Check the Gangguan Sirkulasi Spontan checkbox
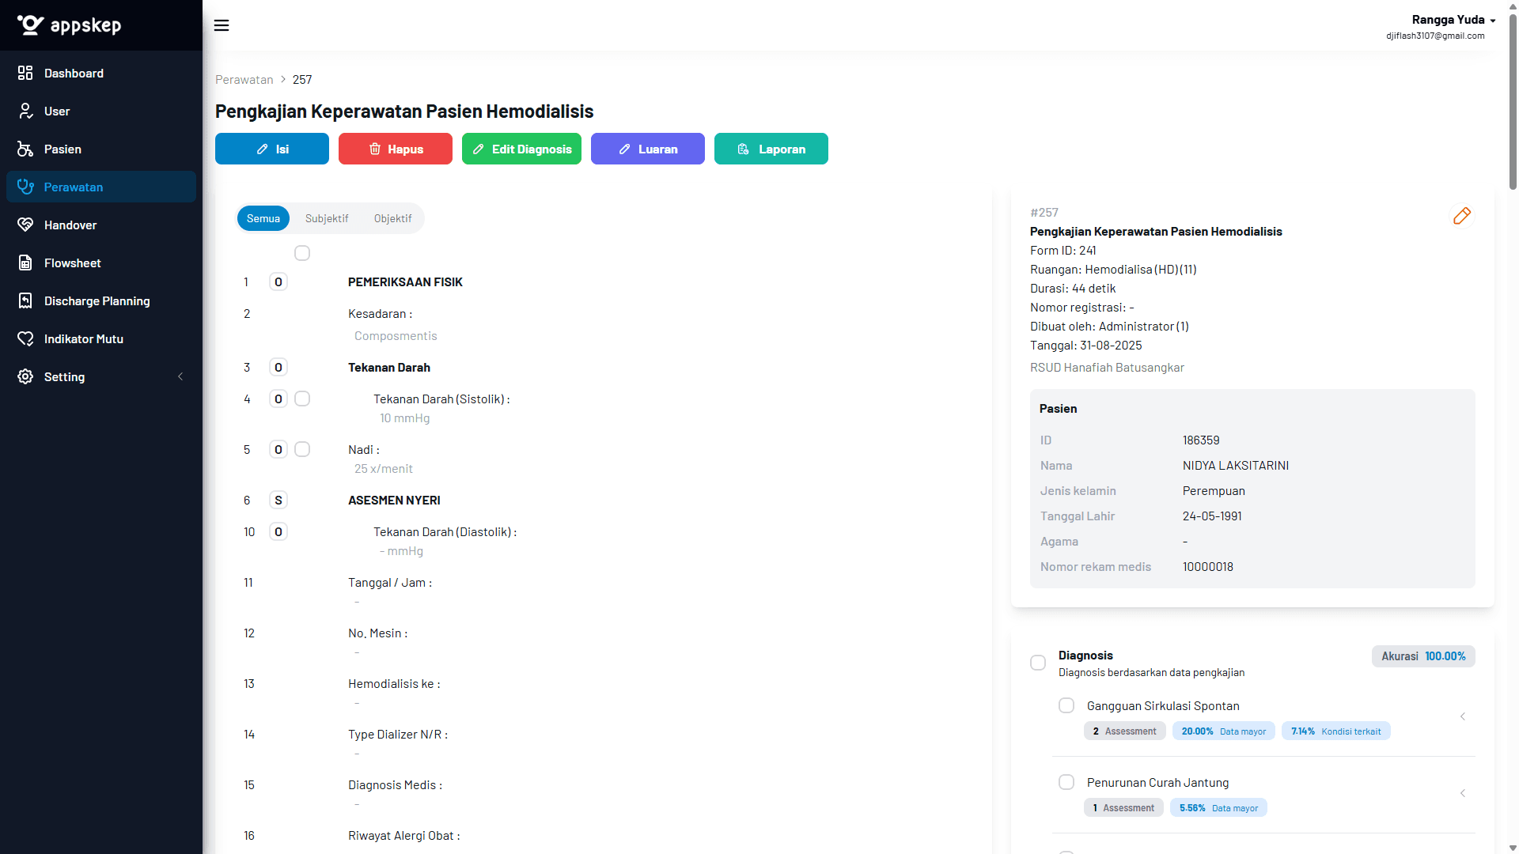Screen dimensions: 1519x854 [1066, 705]
